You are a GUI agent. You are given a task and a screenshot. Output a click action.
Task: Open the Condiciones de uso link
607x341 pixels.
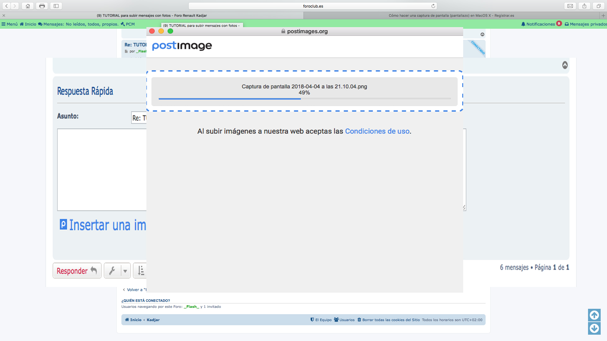[x=377, y=131]
